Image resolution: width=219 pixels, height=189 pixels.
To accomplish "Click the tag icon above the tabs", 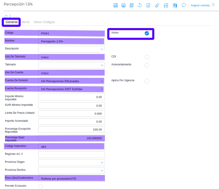I will (x=6, y=16).
